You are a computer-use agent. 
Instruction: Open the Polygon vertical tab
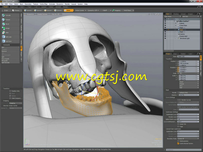click(21, 54)
